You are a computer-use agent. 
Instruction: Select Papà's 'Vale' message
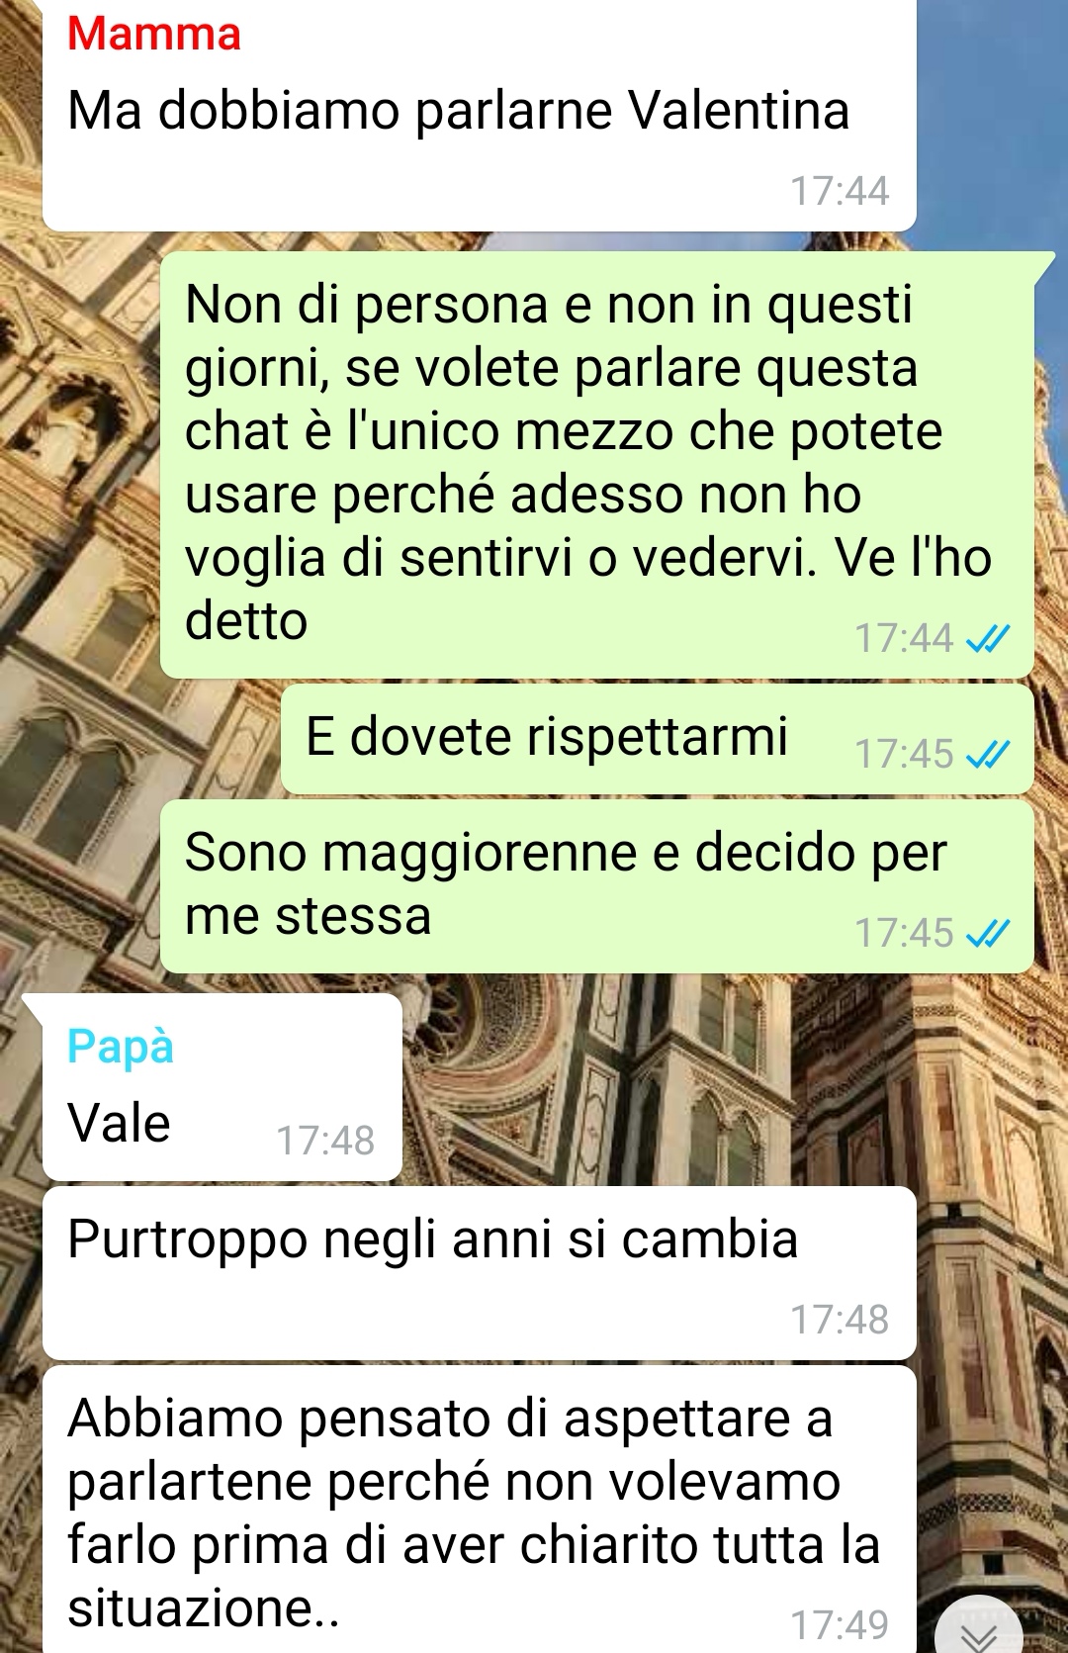(222, 1087)
